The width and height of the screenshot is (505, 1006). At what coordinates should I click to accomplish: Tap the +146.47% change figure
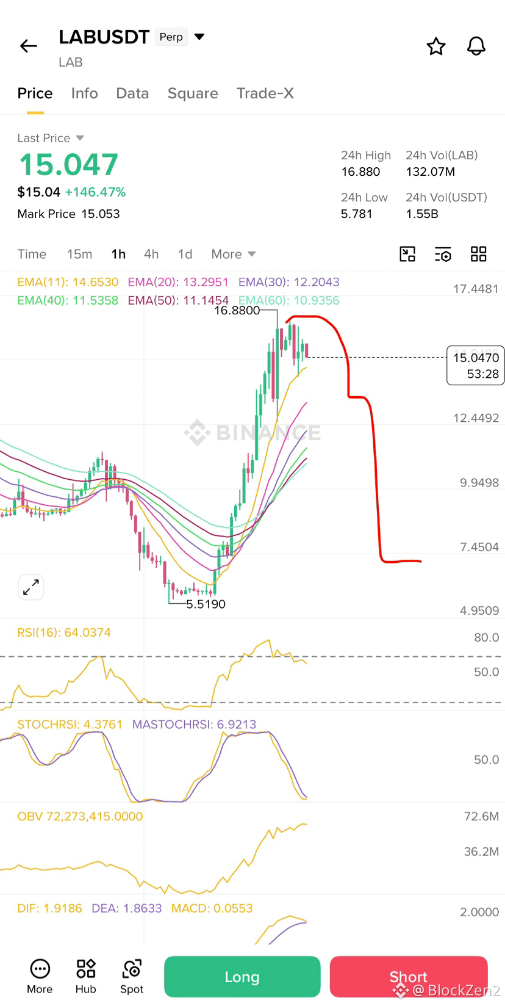(x=95, y=192)
